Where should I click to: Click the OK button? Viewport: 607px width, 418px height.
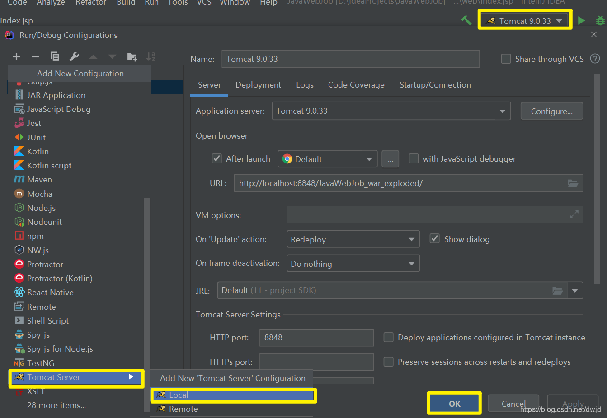tap(455, 404)
